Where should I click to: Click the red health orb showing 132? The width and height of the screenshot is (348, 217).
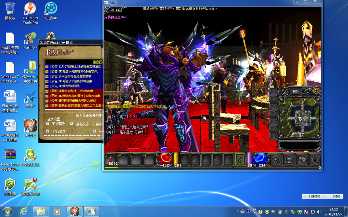[165, 160]
